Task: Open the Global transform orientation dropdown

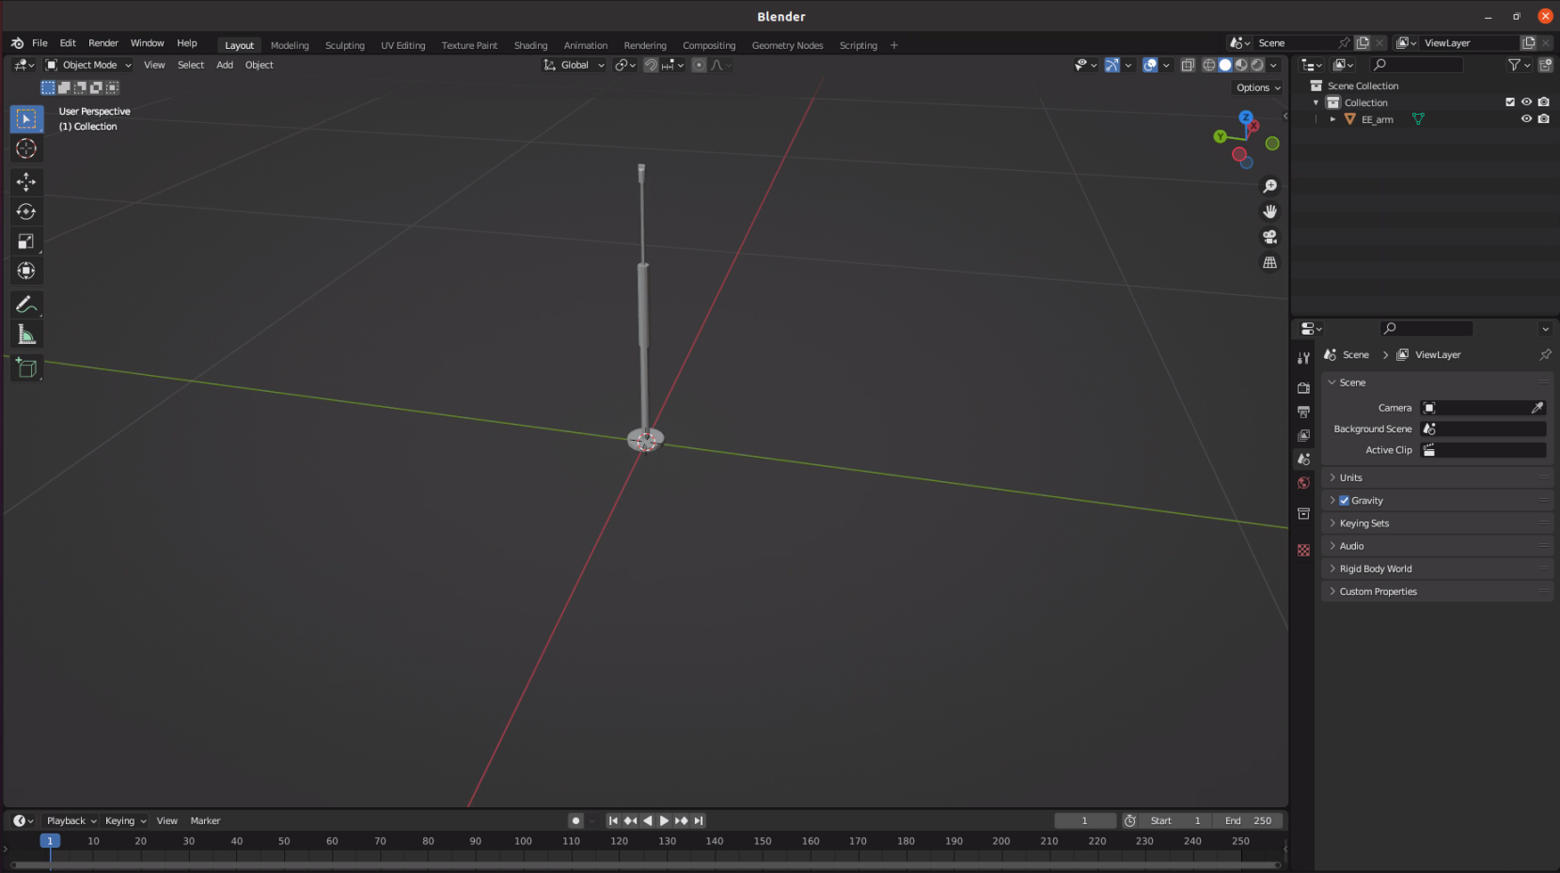Action: coord(574,65)
